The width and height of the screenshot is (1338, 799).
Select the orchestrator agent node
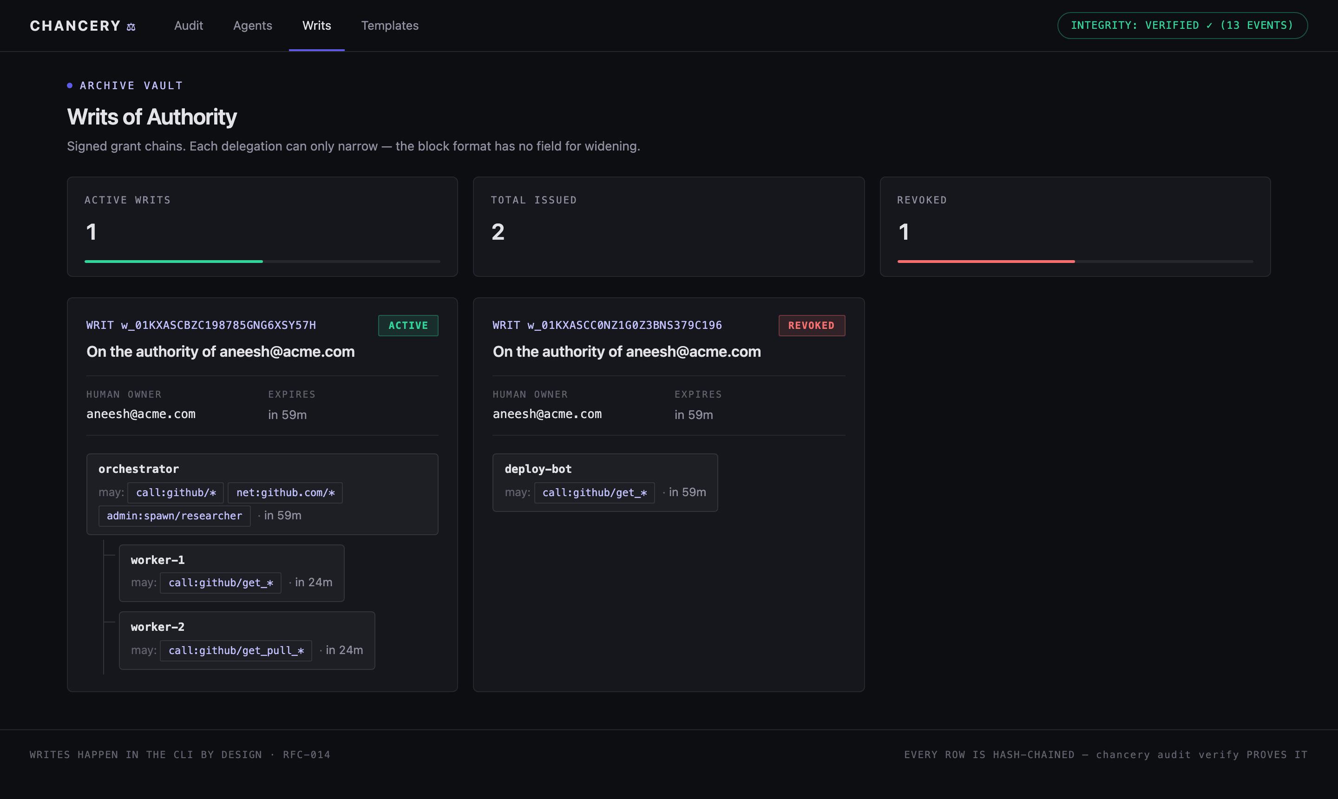(262, 494)
